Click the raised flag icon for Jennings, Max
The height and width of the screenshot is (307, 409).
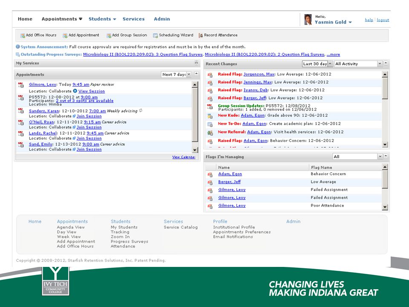point(210,83)
